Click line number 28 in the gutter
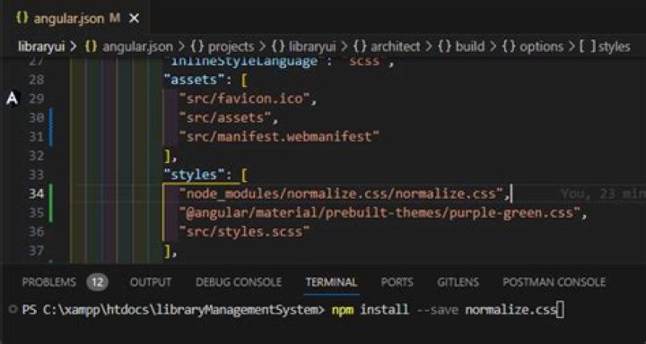The width and height of the screenshot is (646, 344). (37, 80)
